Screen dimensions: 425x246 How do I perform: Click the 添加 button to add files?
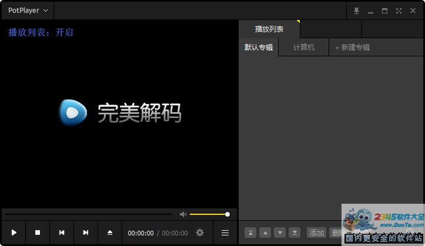click(316, 232)
